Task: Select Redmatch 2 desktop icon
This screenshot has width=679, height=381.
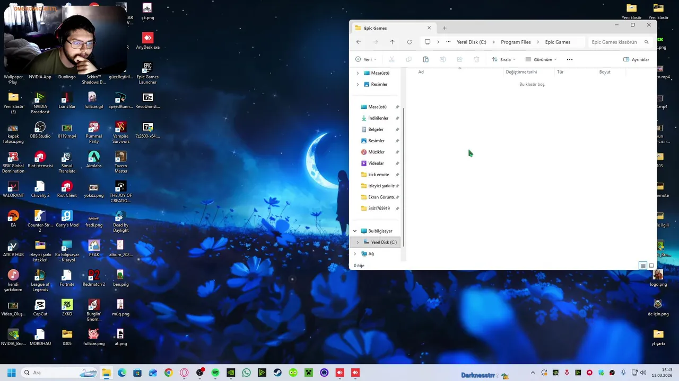Action: tap(94, 278)
